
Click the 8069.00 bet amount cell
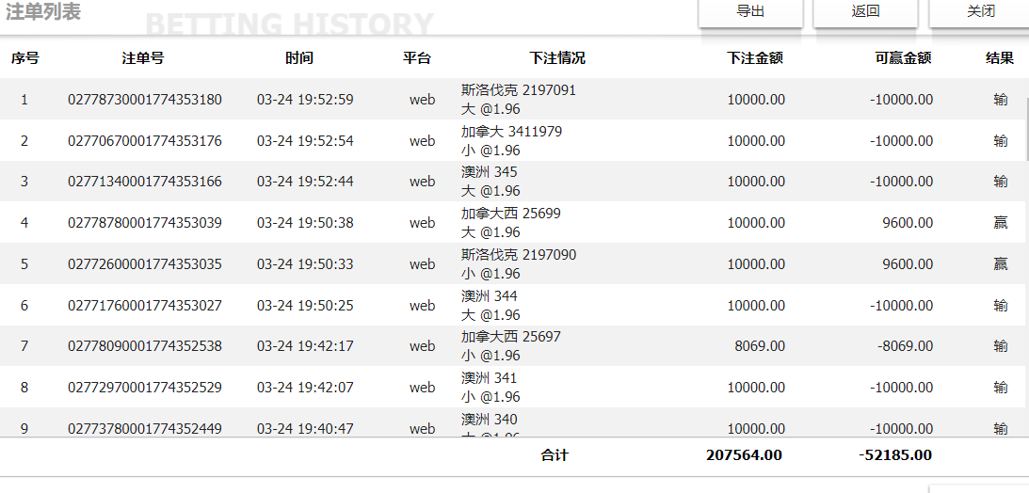[759, 346]
